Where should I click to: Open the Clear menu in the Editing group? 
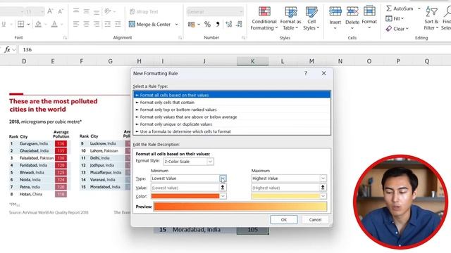tap(397, 29)
